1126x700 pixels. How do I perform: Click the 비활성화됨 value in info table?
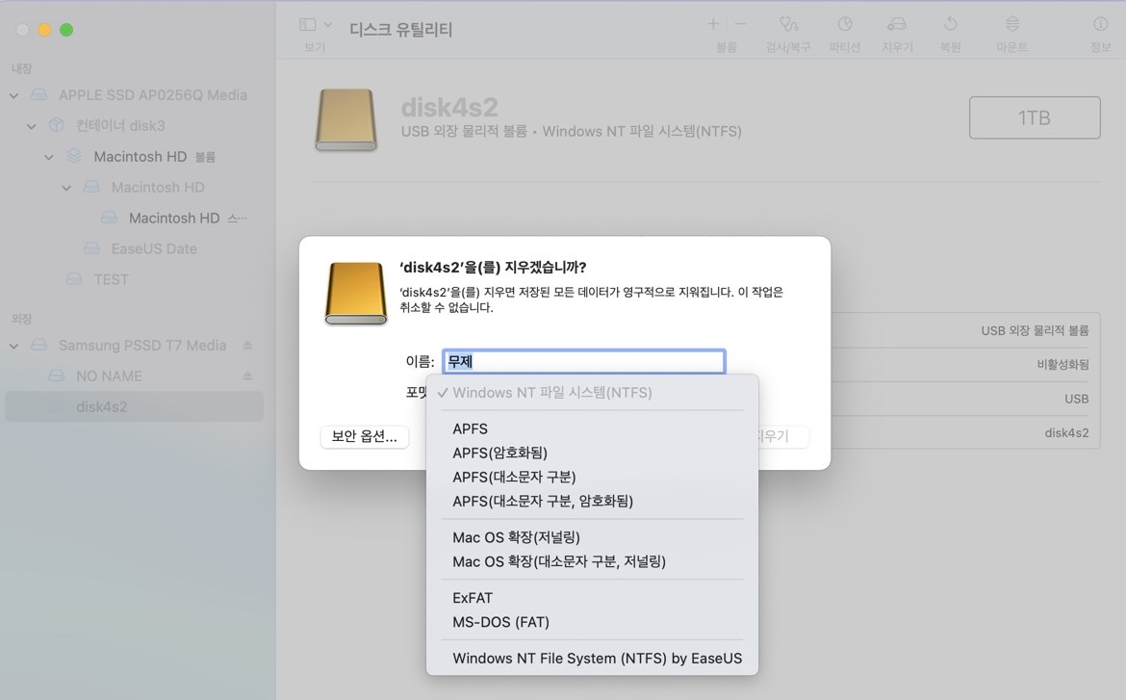click(1062, 364)
